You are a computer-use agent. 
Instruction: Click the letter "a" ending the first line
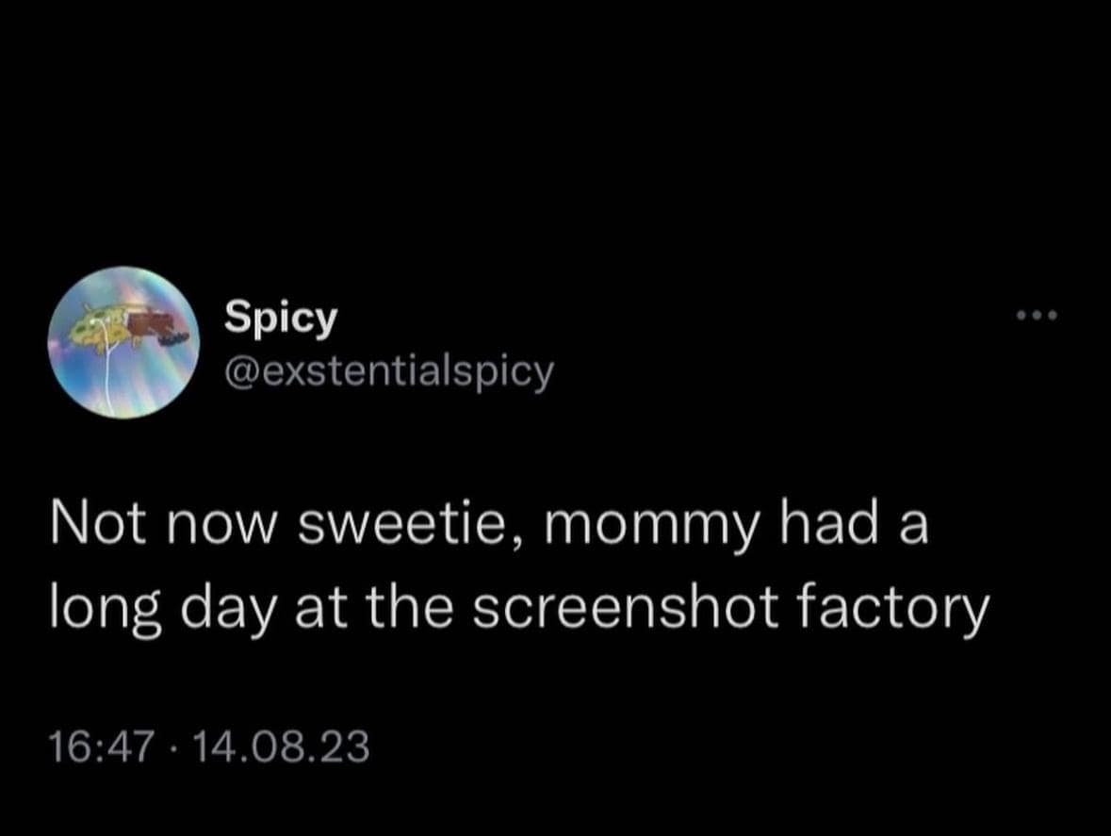click(912, 528)
